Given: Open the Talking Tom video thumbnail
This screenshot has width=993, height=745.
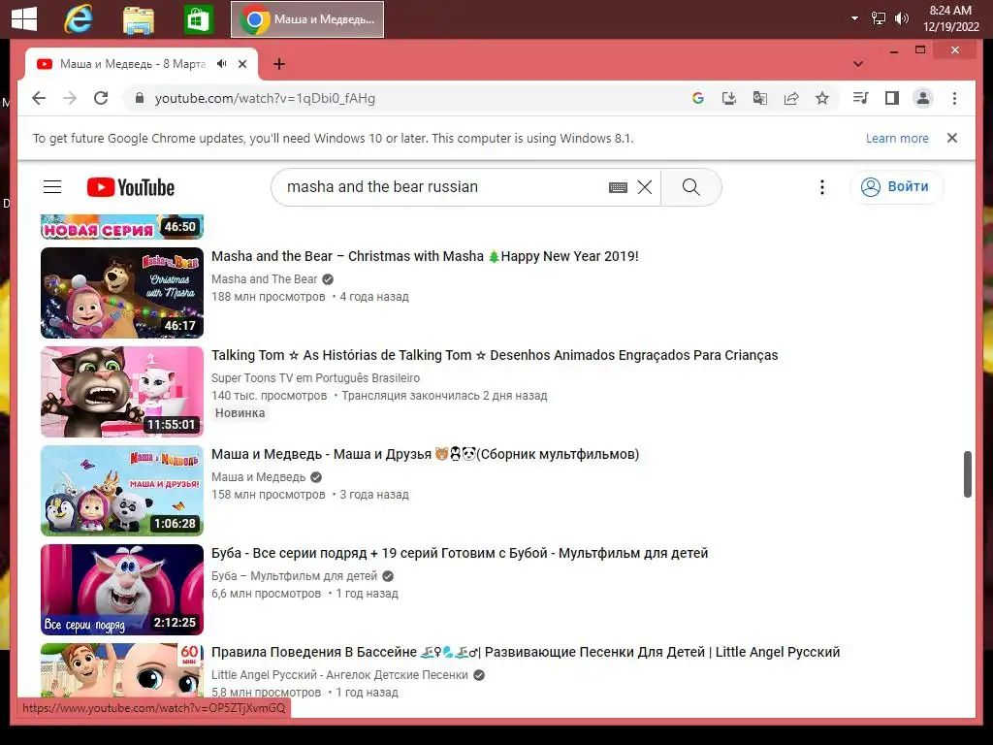Looking at the screenshot, I should coord(122,392).
